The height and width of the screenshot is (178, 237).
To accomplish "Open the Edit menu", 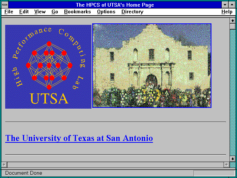I will pyautogui.click(x=24, y=12).
